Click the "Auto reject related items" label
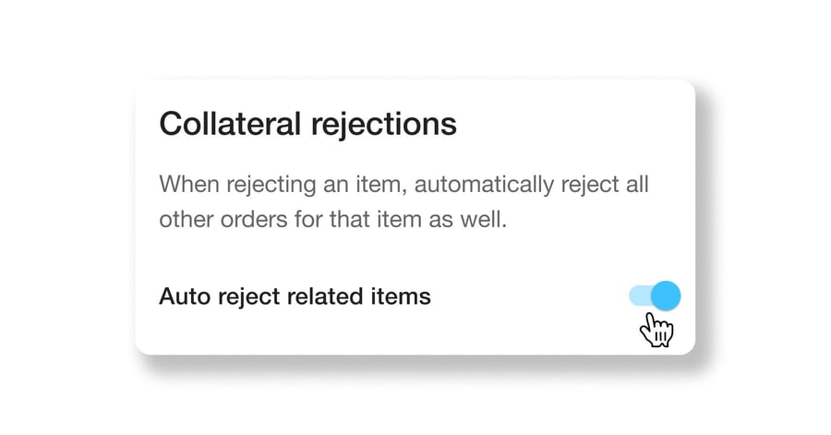Image resolution: width=831 pixels, height=435 pixels. (295, 296)
